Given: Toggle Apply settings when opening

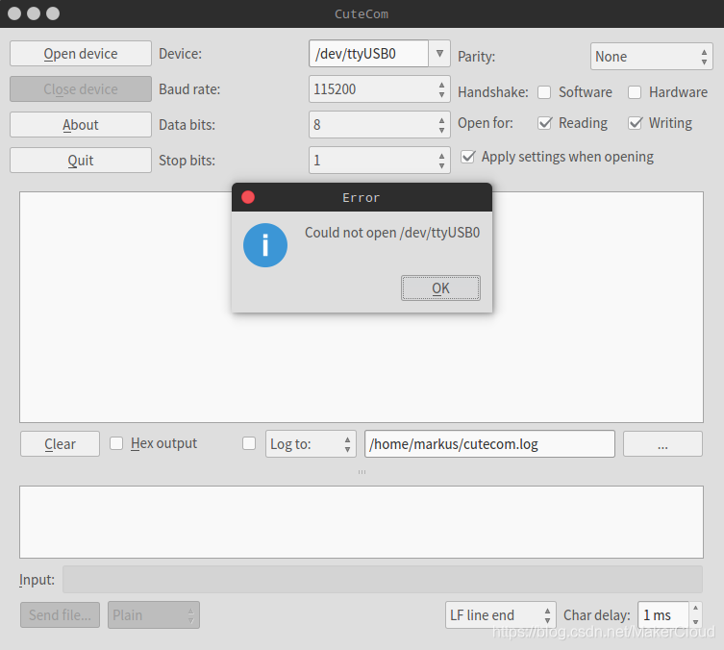Looking at the screenshot, I should (467, 157).
